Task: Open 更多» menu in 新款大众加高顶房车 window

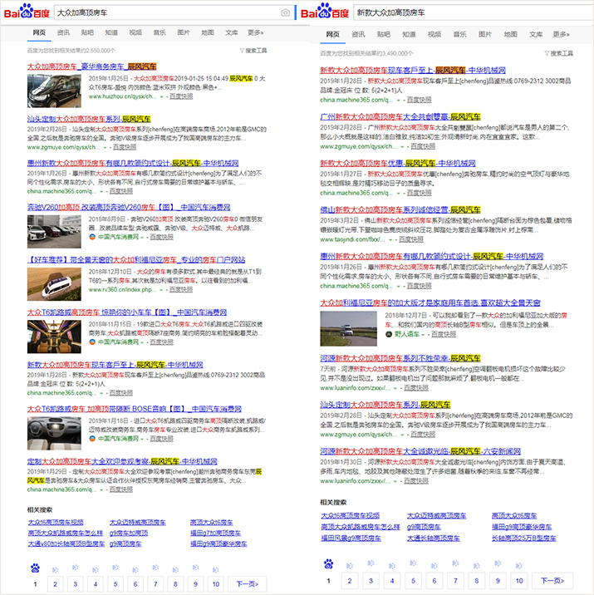Action: [x=562, y=34]
